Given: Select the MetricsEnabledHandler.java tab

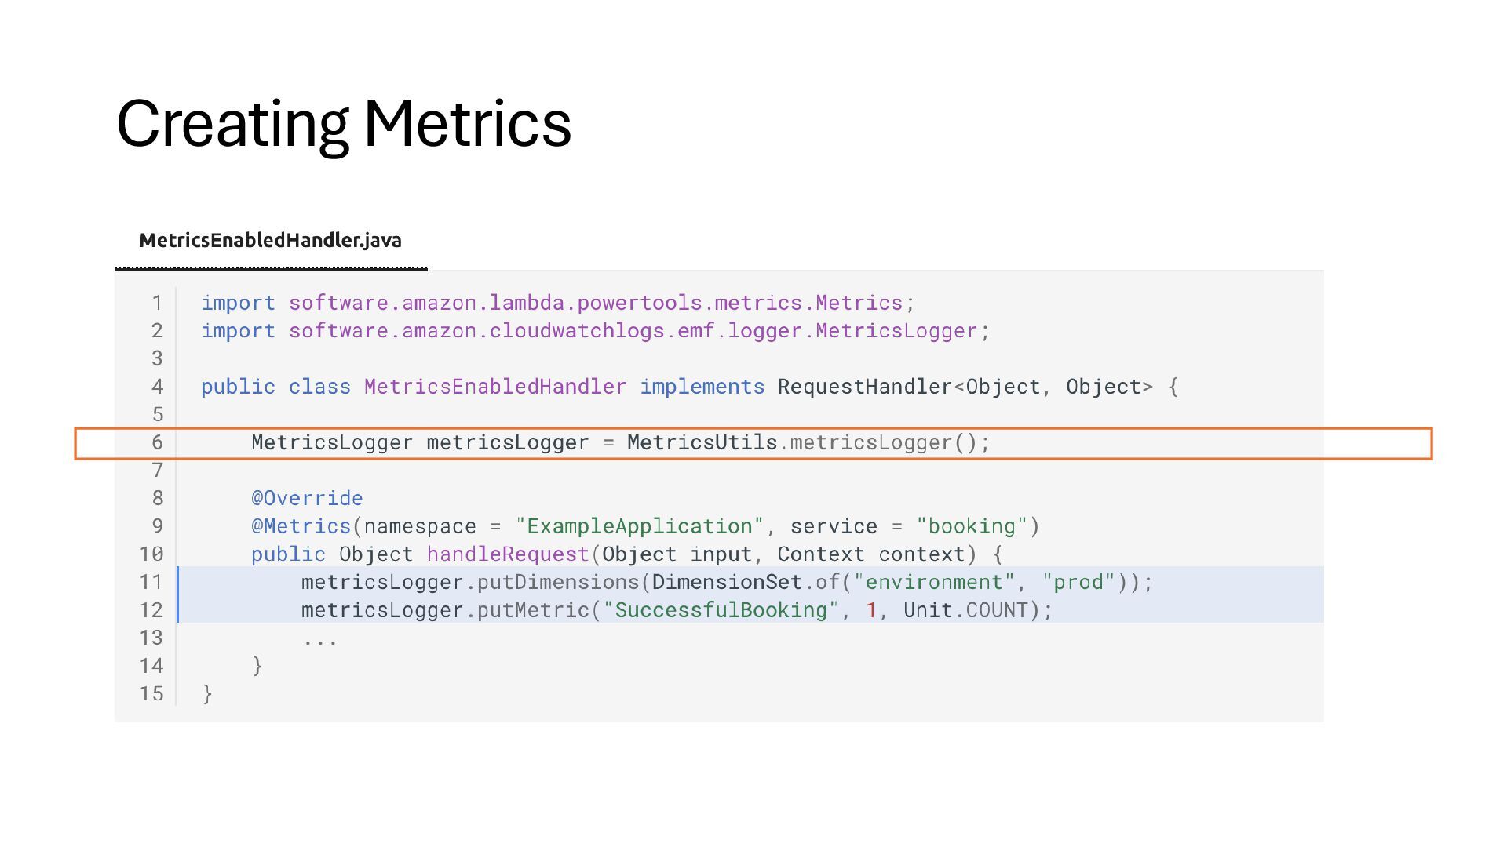Looking at the screenshot, I should (x=270, y=241).
